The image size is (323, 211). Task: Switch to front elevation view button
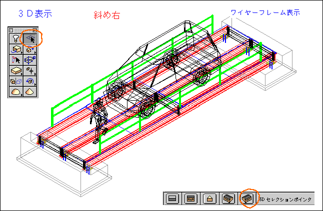tap(191, 199)
